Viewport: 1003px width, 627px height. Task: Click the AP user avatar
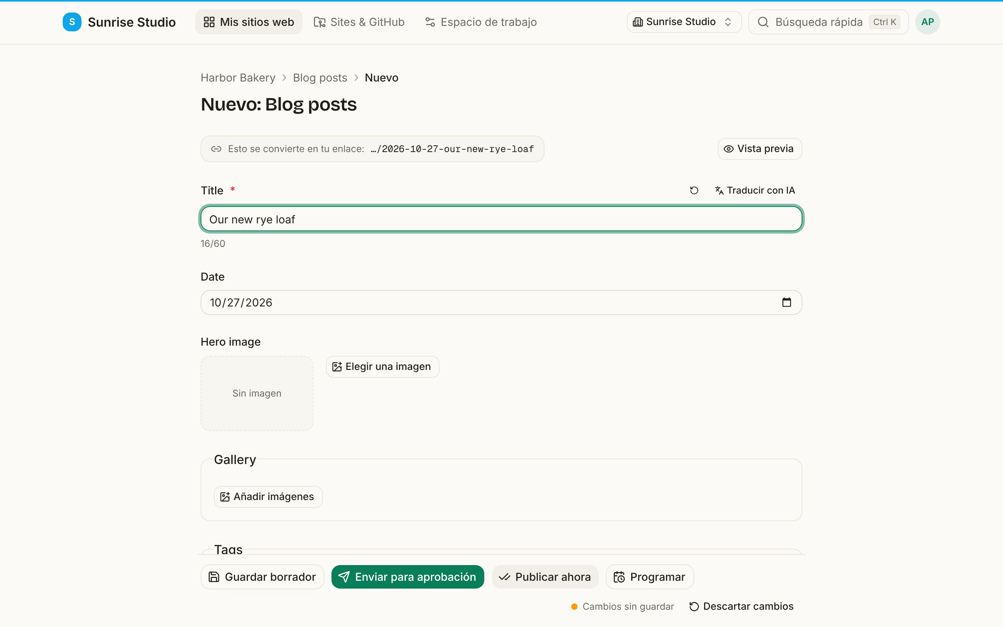click(x=927, y=22)
